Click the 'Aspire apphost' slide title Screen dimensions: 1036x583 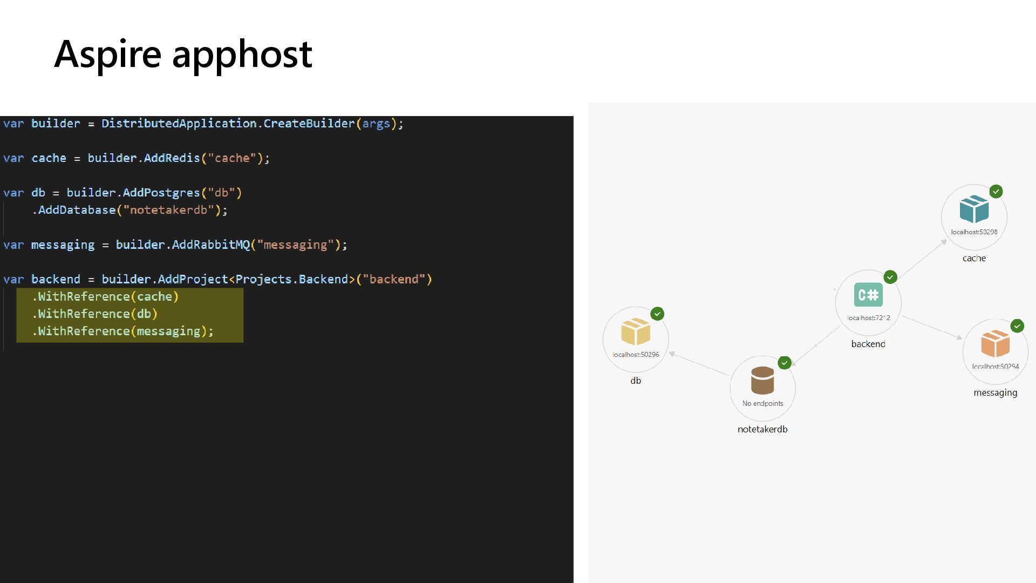[183, 53]
